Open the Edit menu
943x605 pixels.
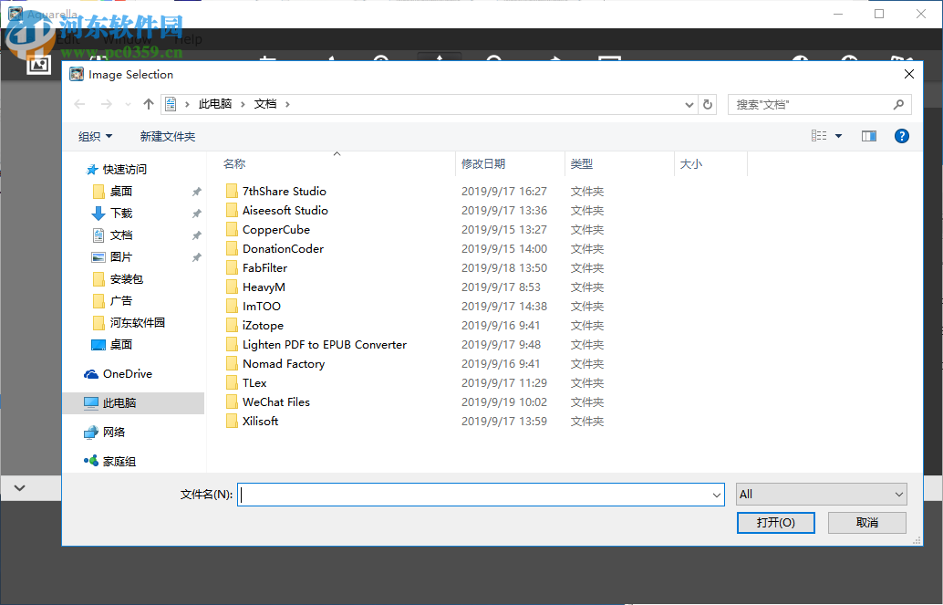[x=69, y=38]
